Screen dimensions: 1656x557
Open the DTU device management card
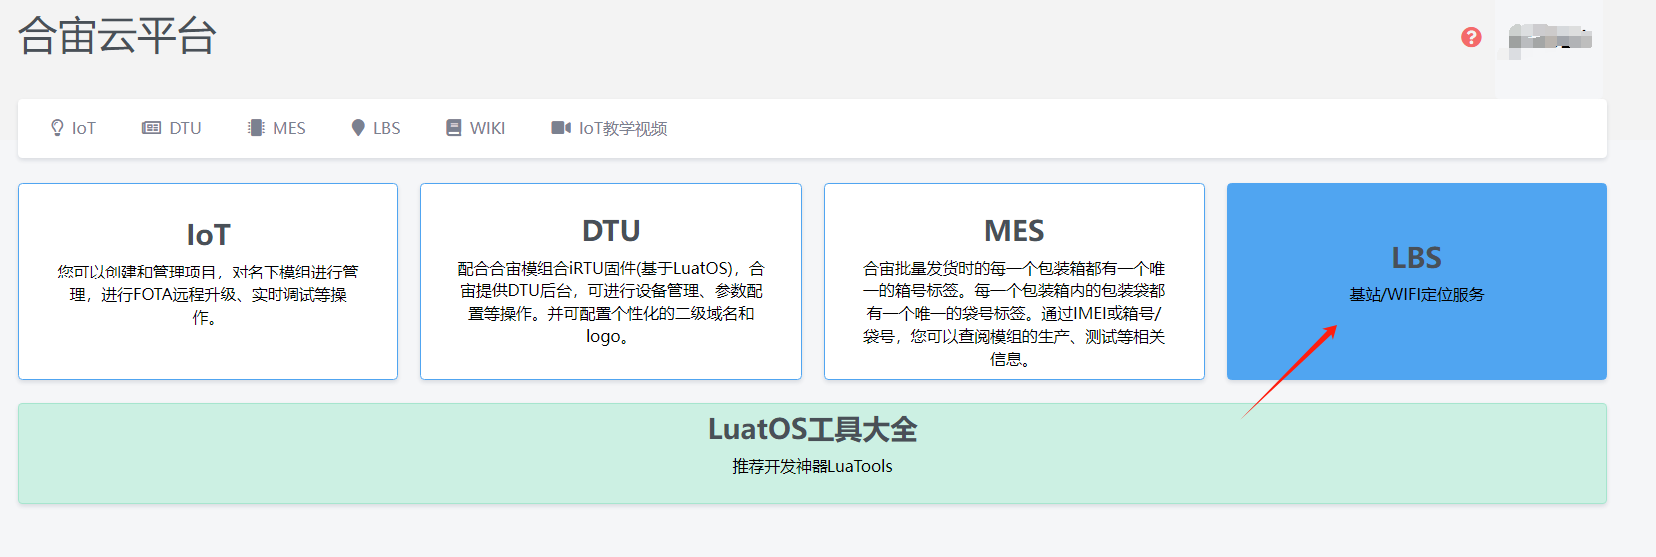[610, 280]
